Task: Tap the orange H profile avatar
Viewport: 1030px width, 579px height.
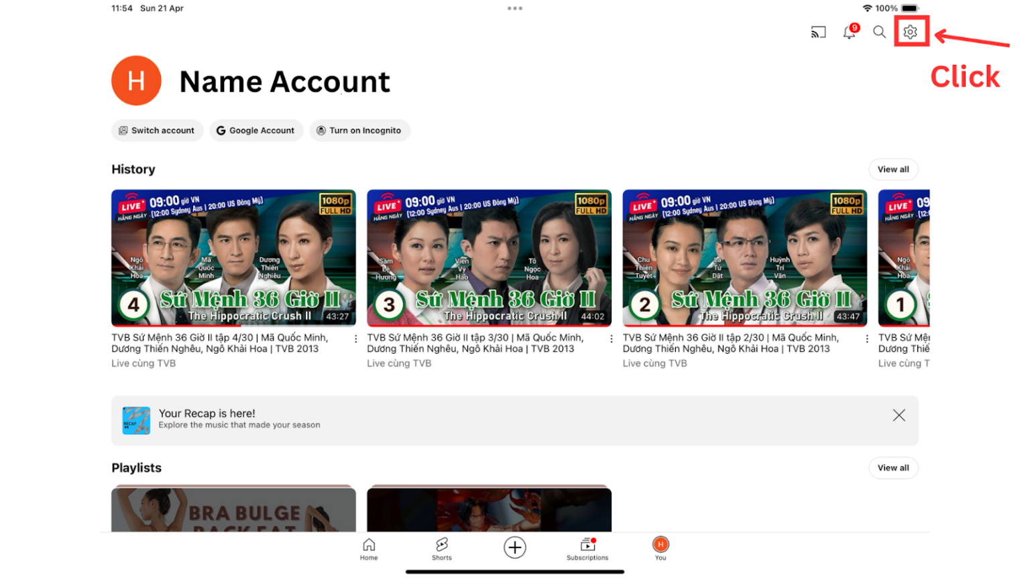Action: click(x=136, y=80)
